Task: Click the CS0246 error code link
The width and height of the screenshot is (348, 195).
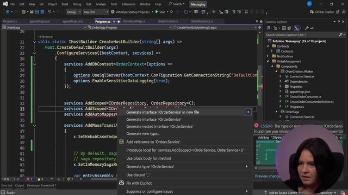Action: point(266,126)
